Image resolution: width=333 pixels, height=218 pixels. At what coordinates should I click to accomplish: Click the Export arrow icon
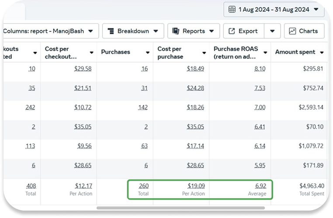(x=231, y=31)
